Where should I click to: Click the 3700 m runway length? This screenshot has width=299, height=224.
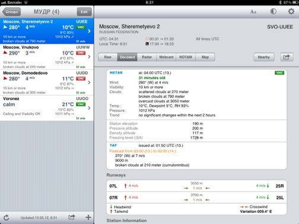(x=196, y=195)
